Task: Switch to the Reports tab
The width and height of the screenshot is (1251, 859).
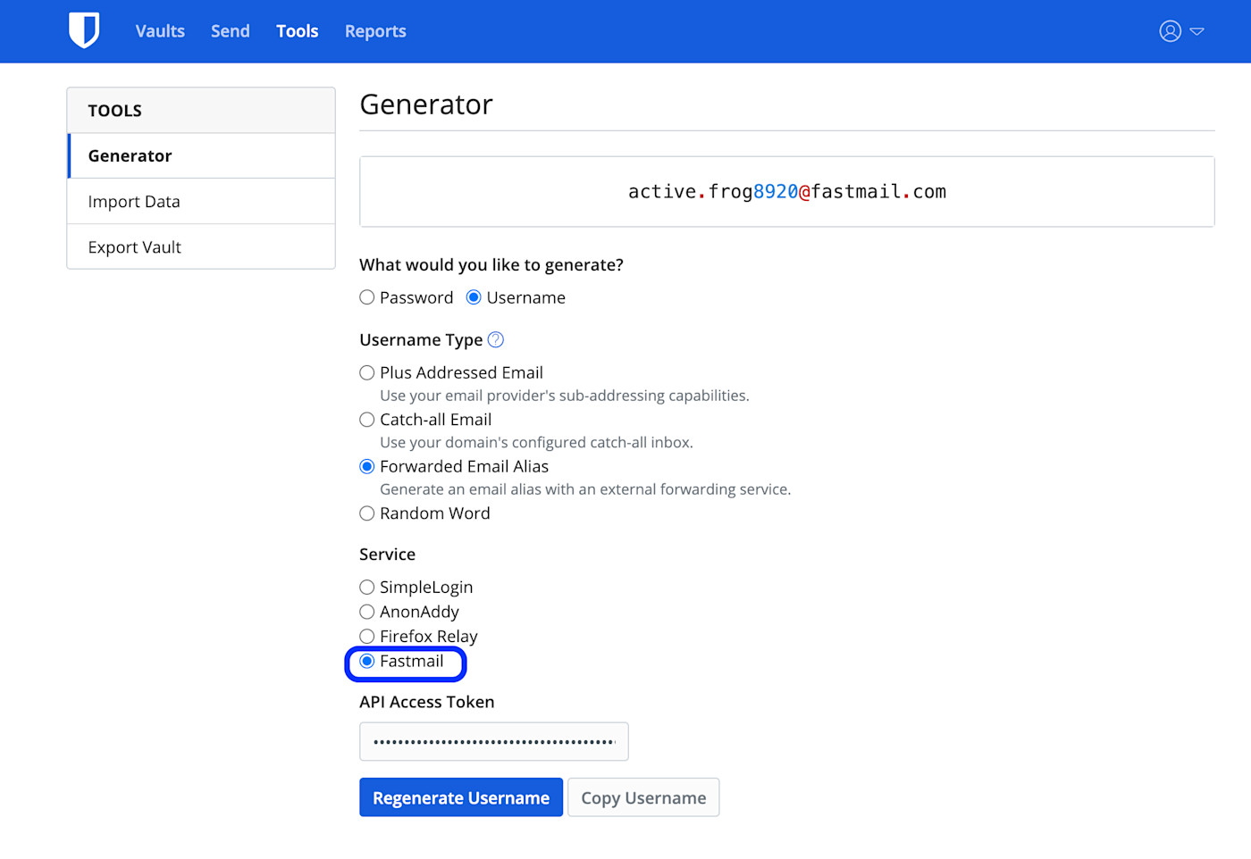Action: pyautogui.click(x=375, y=30)
